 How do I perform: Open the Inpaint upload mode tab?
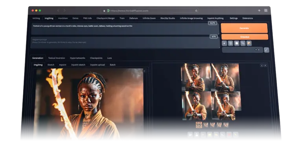coord(98,65)
